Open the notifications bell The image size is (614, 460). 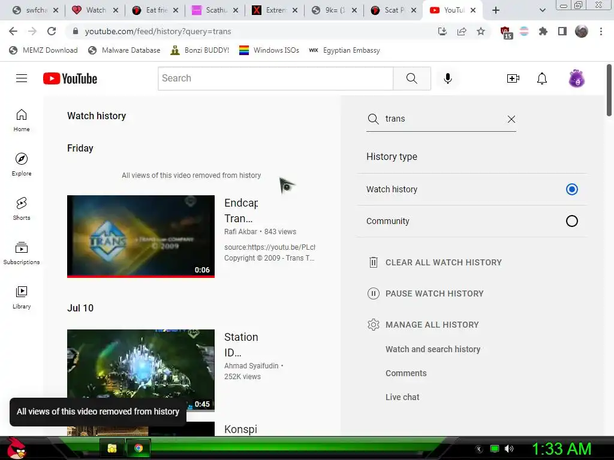[x=541, y=78]
